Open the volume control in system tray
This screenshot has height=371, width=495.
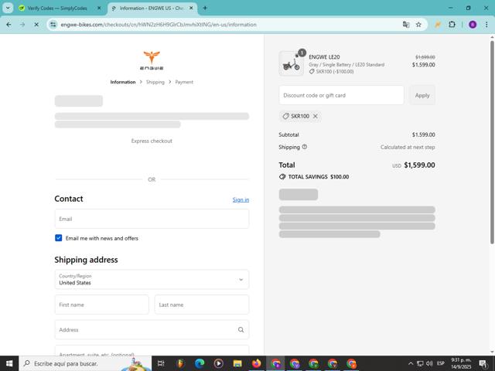429,363
